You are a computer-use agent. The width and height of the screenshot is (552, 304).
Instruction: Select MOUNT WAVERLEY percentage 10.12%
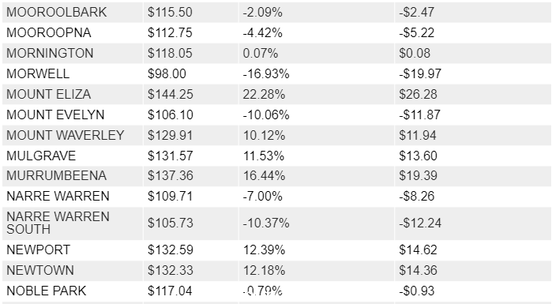264,135
